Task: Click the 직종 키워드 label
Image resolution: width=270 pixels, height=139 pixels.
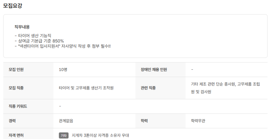Action: 18,106
